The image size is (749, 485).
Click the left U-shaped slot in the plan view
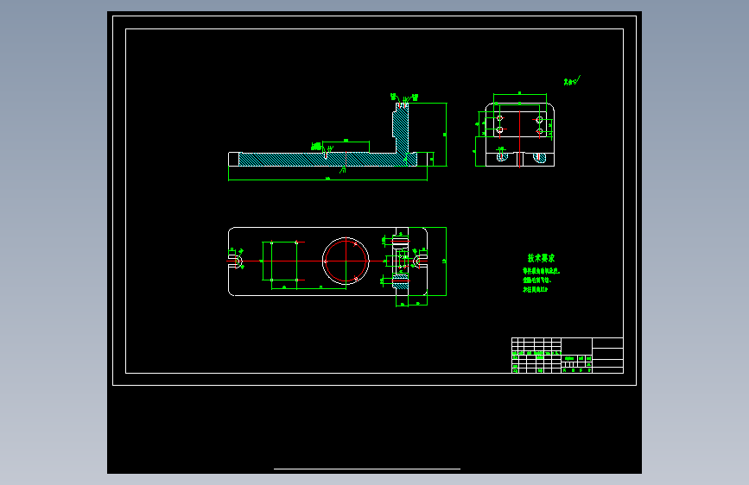[235, 261]
